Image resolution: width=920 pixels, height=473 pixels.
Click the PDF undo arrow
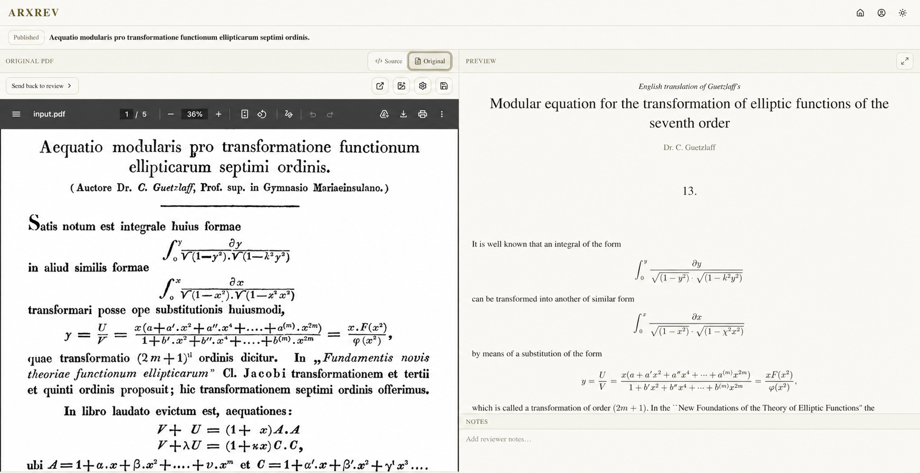tap(313, 114)
